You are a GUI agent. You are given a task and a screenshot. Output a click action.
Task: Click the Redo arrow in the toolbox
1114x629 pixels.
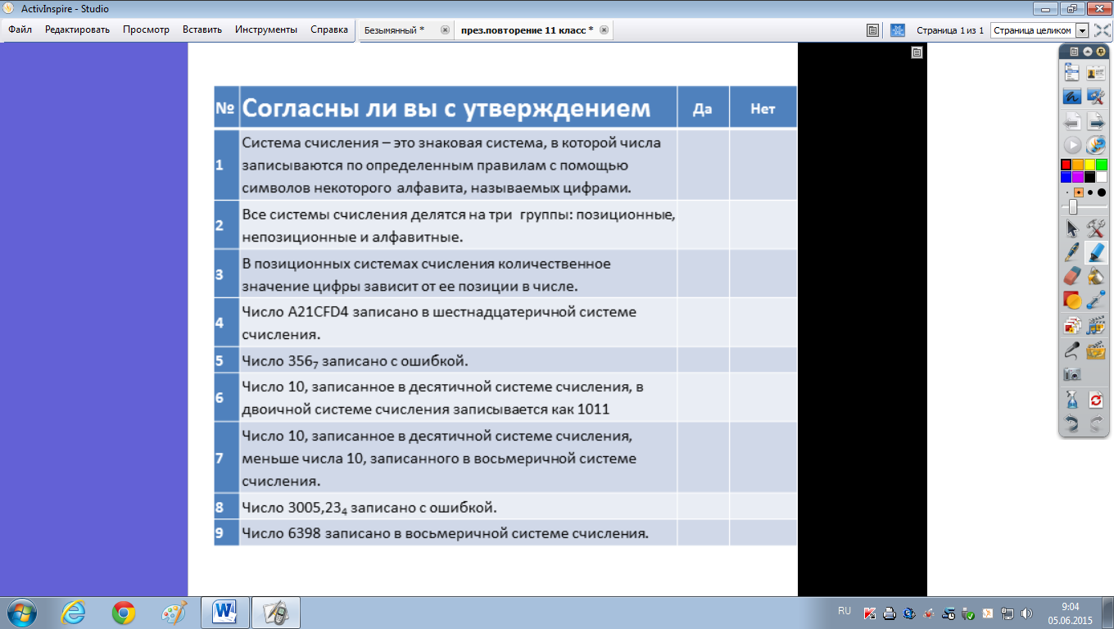(1096, 423)
